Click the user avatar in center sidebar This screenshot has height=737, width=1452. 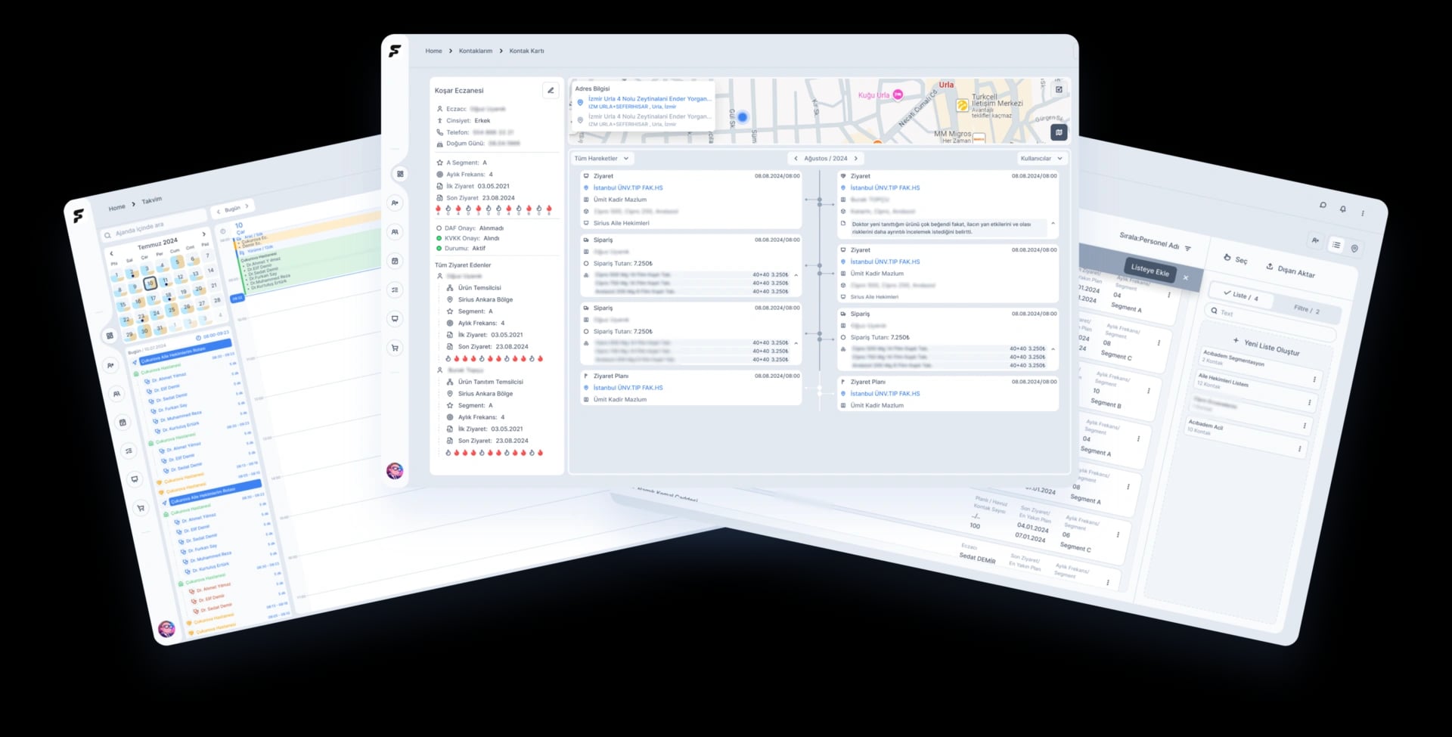coord(395,471)
